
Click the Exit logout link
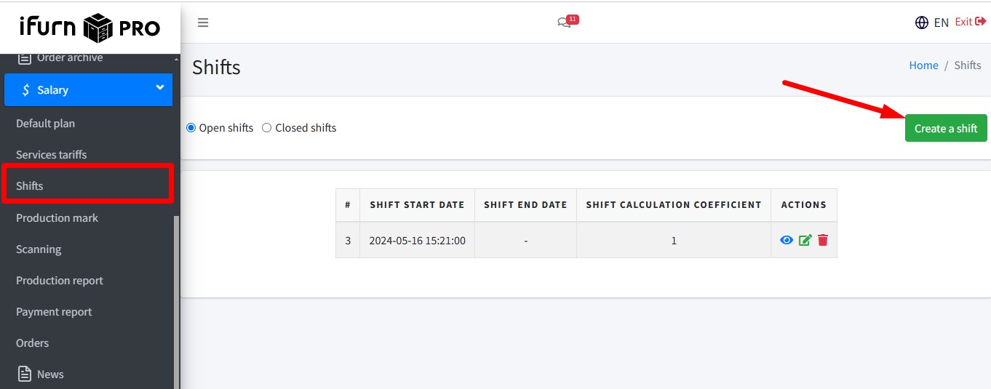tap(970, 22)
